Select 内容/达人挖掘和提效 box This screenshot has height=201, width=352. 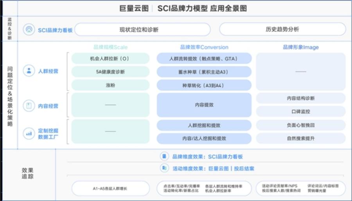pos(204,139)
